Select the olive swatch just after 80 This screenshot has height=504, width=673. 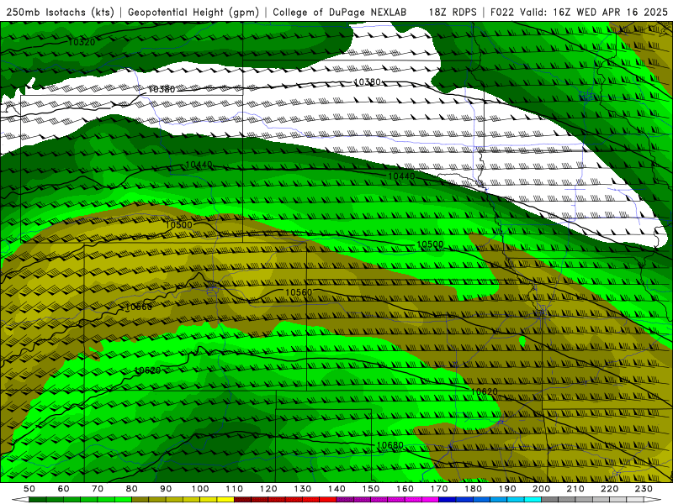coord(140,500)
